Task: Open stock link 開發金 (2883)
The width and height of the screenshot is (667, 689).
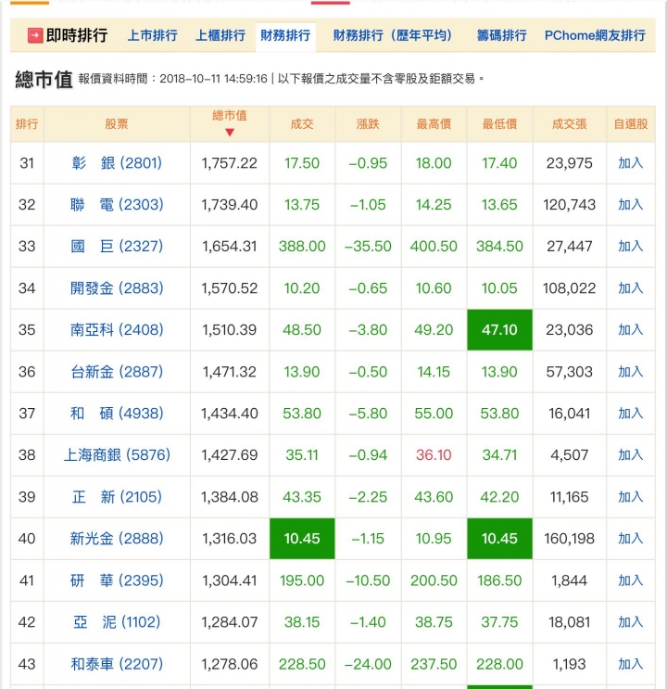Action: pos(117,288)
